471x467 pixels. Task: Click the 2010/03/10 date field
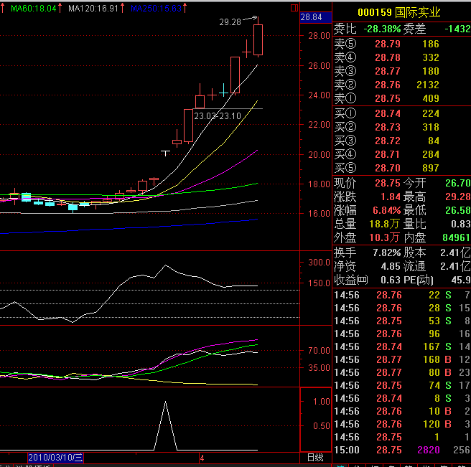click(x=56, y=457)
